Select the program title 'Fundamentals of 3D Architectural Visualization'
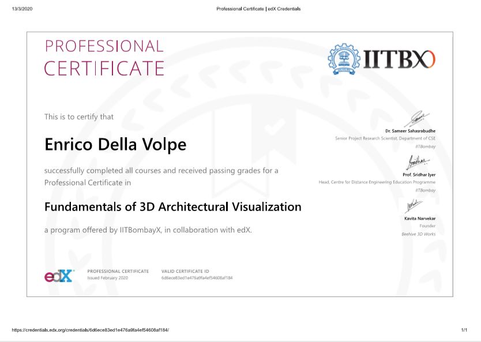 [172, 206]
